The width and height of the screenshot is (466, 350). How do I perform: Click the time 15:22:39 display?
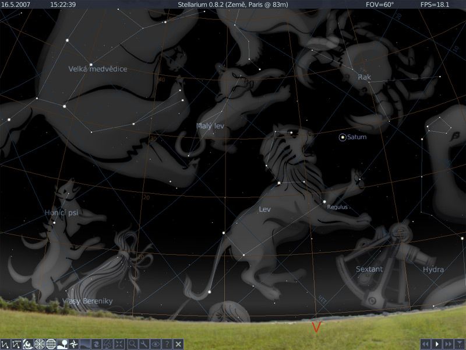point(63,5)
